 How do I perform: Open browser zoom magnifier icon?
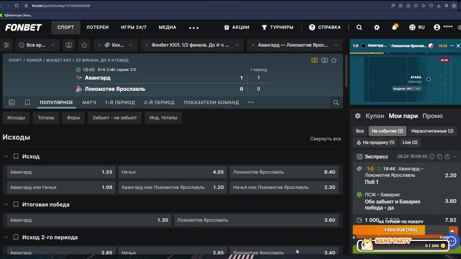tap(393, 6)
